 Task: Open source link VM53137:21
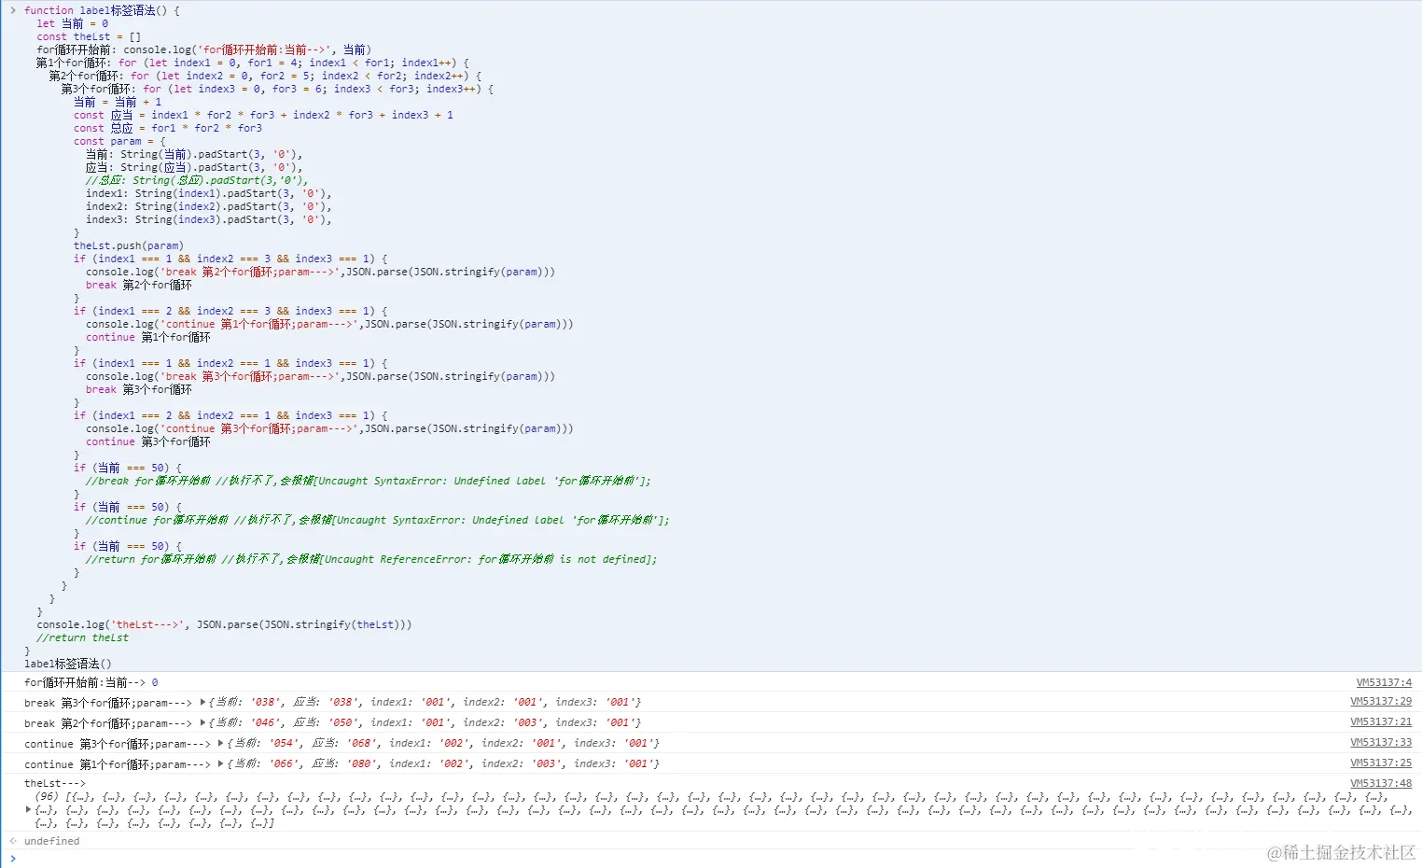(x=1381, y=721)
